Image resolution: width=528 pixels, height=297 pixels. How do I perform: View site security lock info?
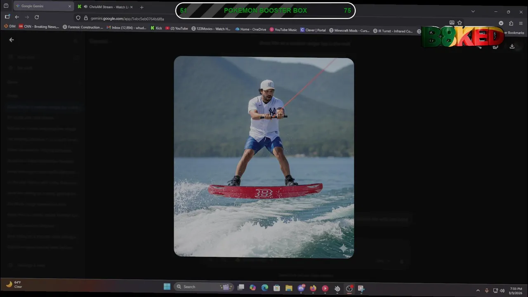[x=86, y=18]
